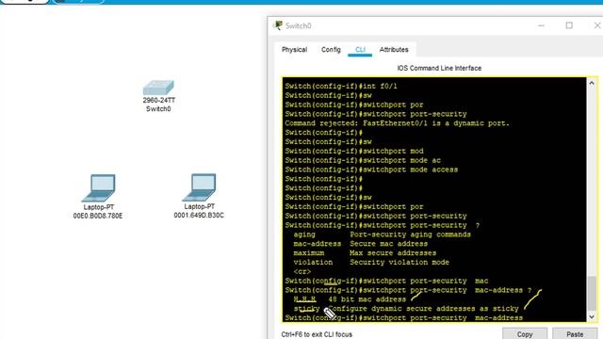Click the last CLI line ending in mac-address

404,318
